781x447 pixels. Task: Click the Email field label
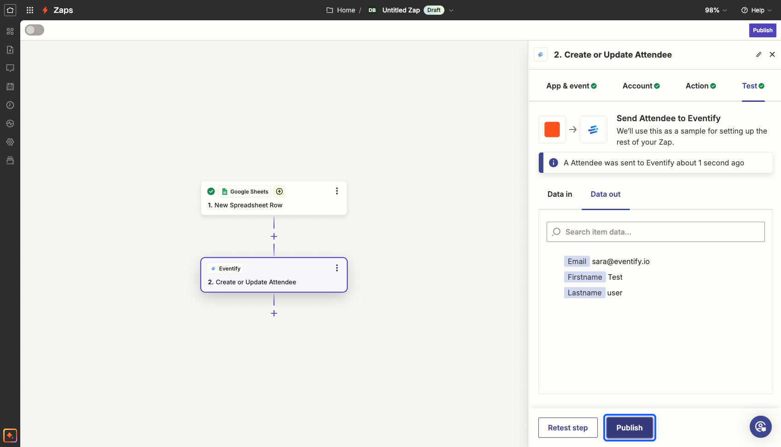point(577,261)
